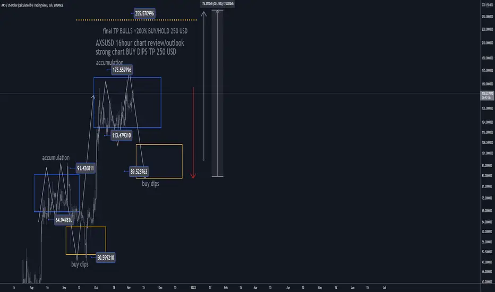Click the 250.000000 price axis tick
495x292 pixels.
click(x=487, y=17)
